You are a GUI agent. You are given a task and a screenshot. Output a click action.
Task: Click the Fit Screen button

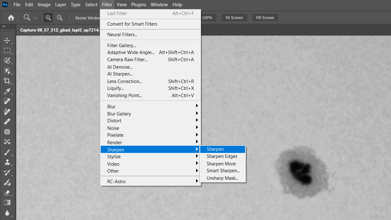[234, 18]
